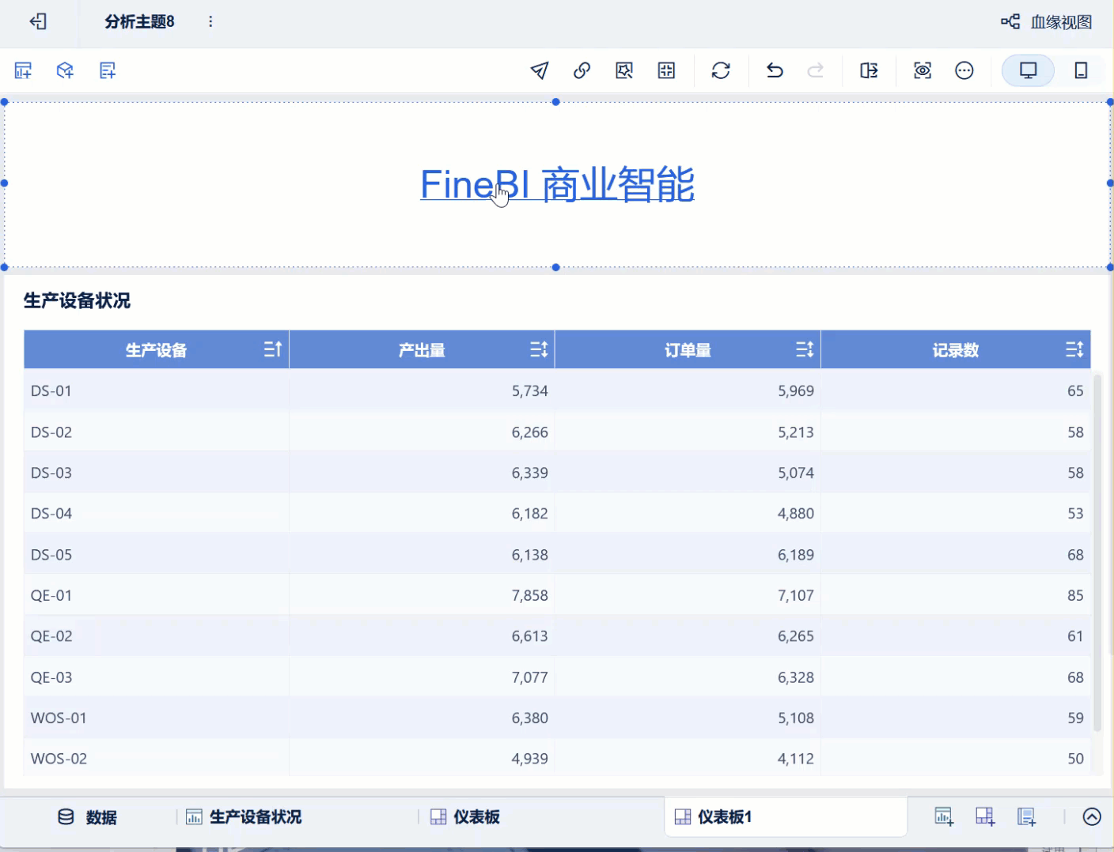The height and width of the screenshot is (852, 1114).
Task: Click the 分析主题8 title text
Action: tap(139, 21)
